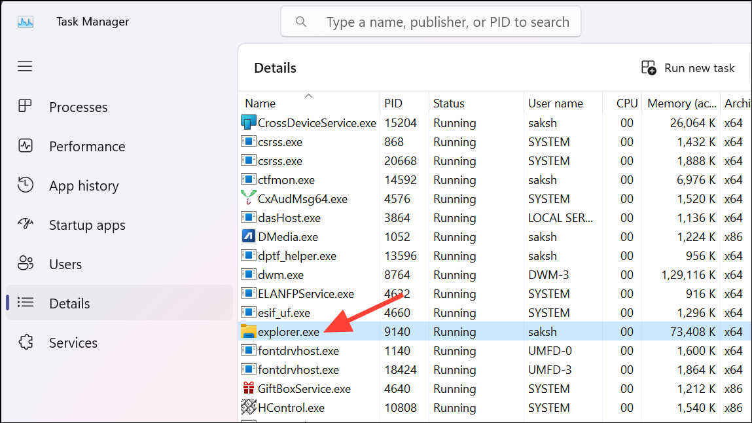Click the Services icon
This screenshot has width=752, height=423.
click(25, 342)
